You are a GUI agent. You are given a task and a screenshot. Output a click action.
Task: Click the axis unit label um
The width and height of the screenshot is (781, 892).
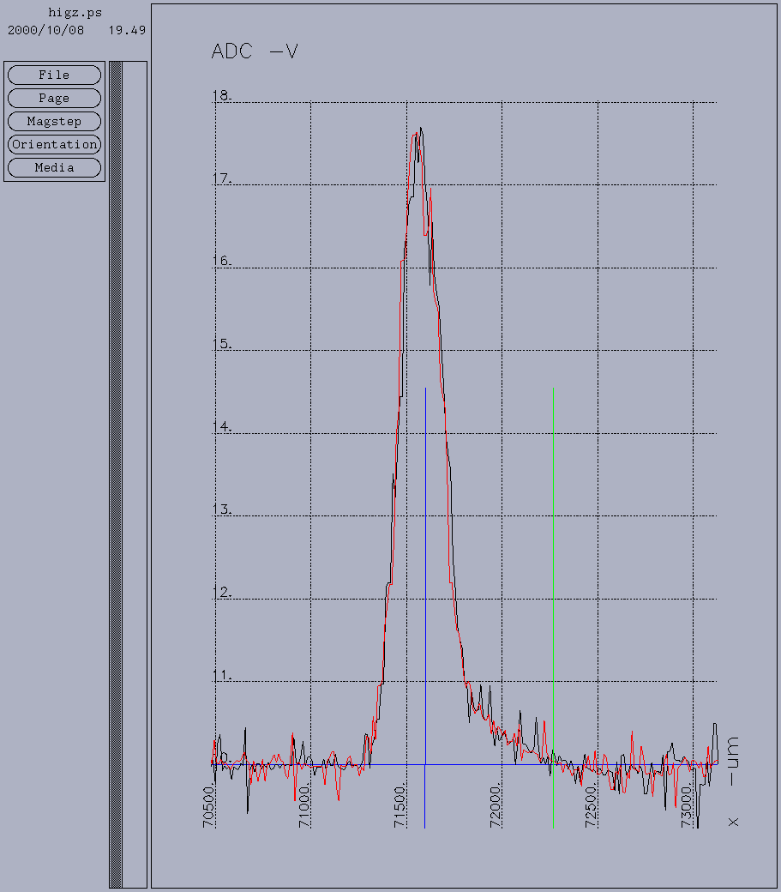click(x=733, y=761)
